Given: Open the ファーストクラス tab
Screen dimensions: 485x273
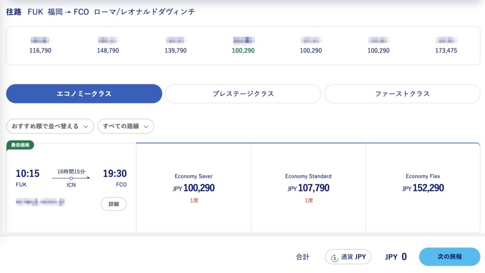Looking at the screenshot, I should (402, 94).
